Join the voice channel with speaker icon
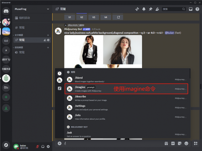Screen dimensions: 202x151 (32, 52)
